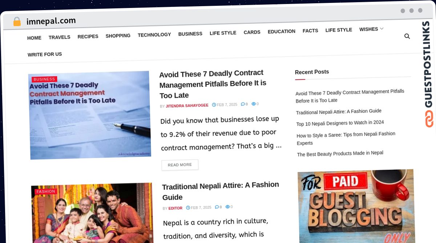Open the RECIPES menu item
Image resolution: width=436 pixels, height=243 pixels.
(x=88, y=36)
